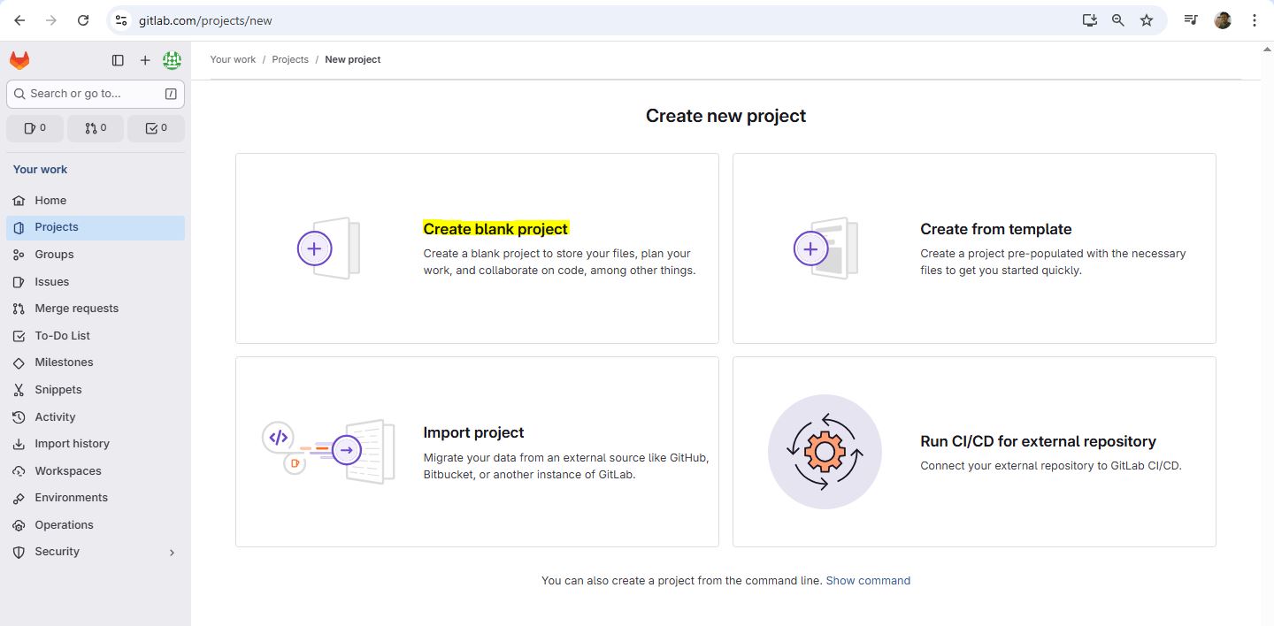Screen dimensions: 1274x626
Task: Toggle the sidebar collapse icon
Action: (x=118, y=60)
